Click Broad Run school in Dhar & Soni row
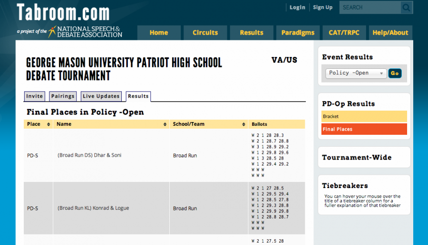 coord(185,156)
